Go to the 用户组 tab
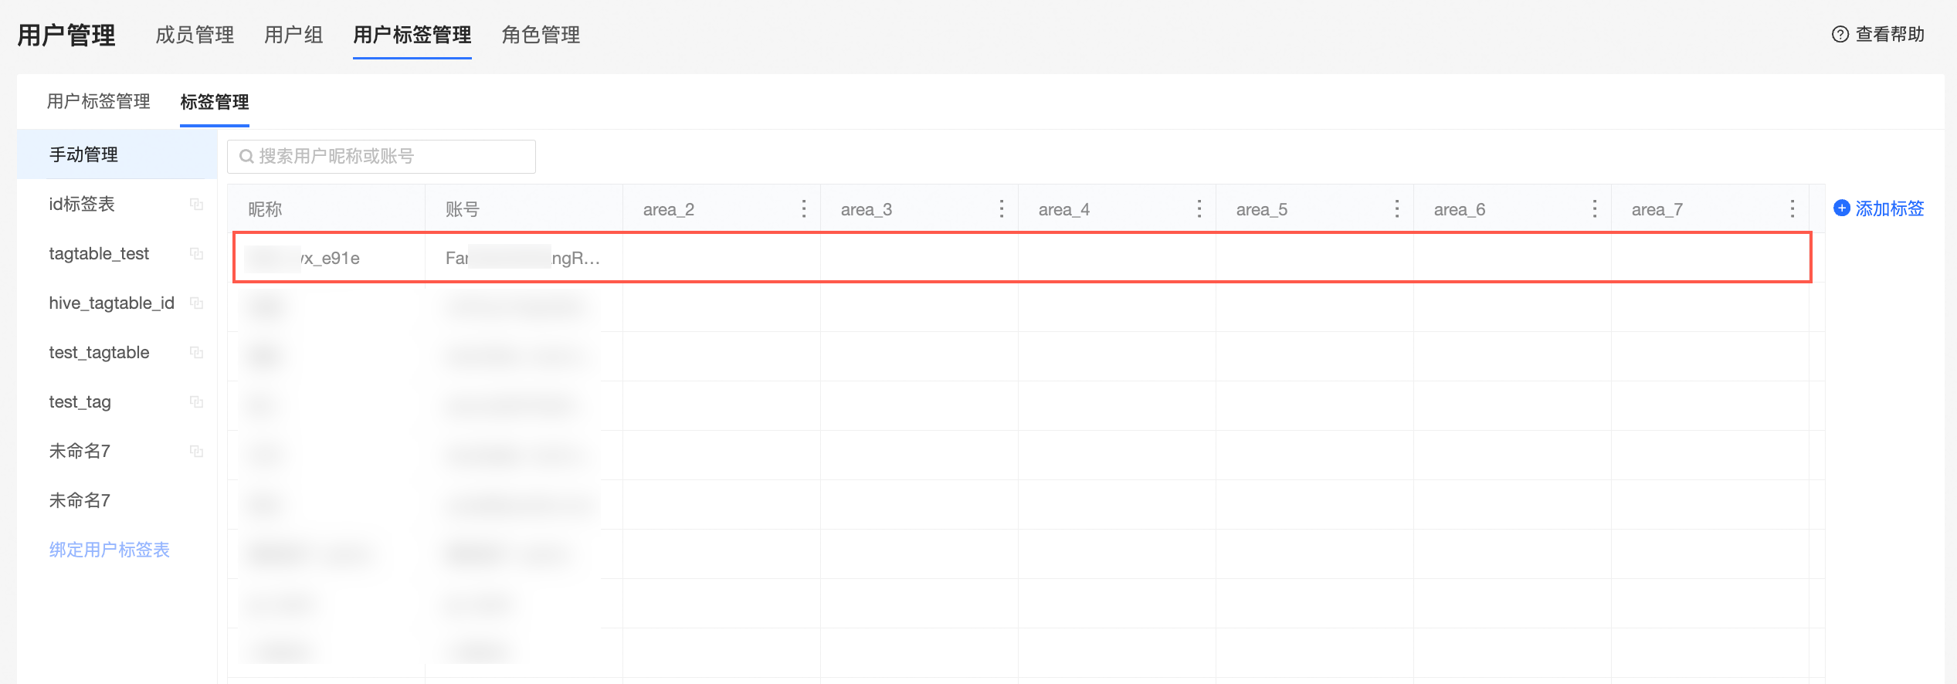Viewport: 1957px width, 684px height. [293, 36]
